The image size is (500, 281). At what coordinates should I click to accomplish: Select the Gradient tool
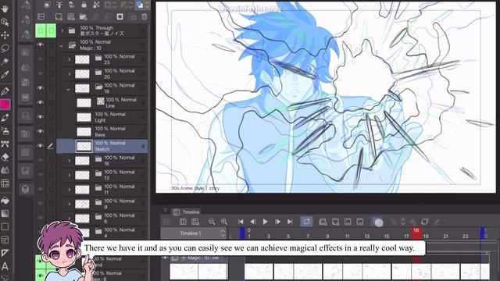pos(5,213)
